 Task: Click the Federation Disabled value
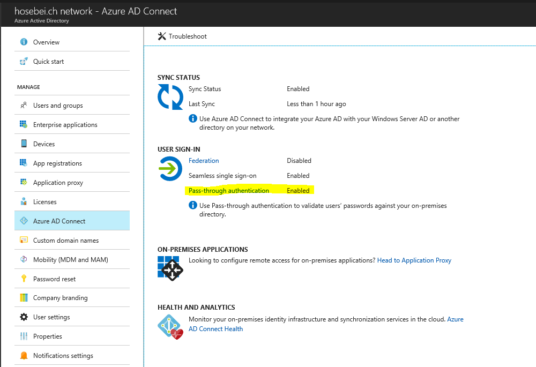299,160
